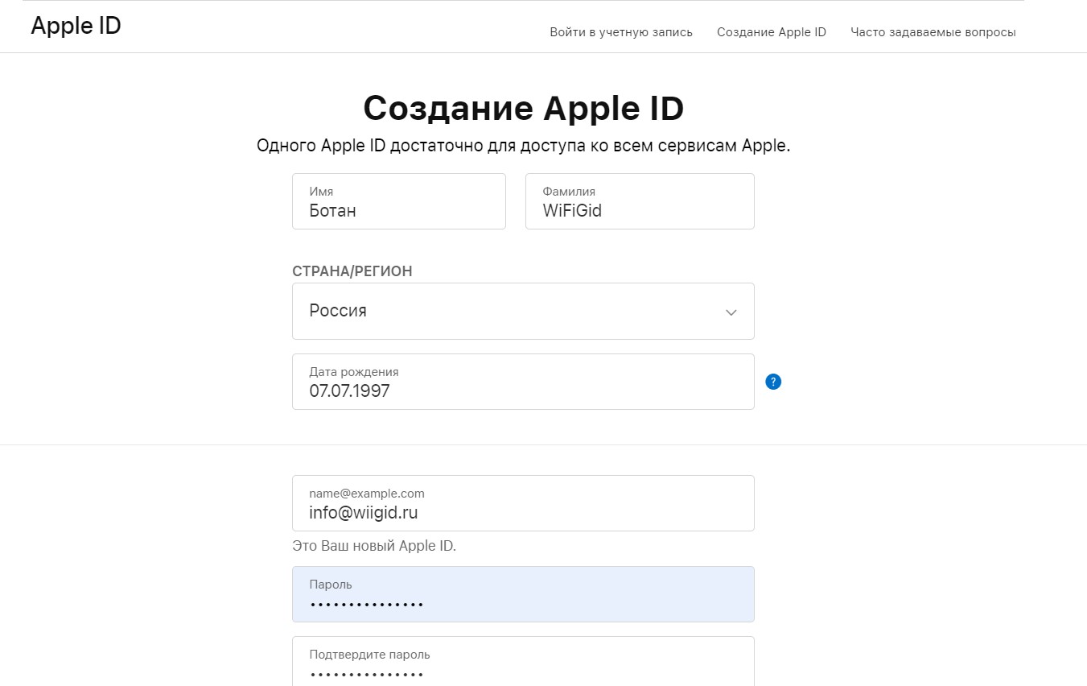Image resolution: width=1087 pixels, height=686 pixels.
Task: Focus the email field info@wiigid.ru
Action: [523, 503]
